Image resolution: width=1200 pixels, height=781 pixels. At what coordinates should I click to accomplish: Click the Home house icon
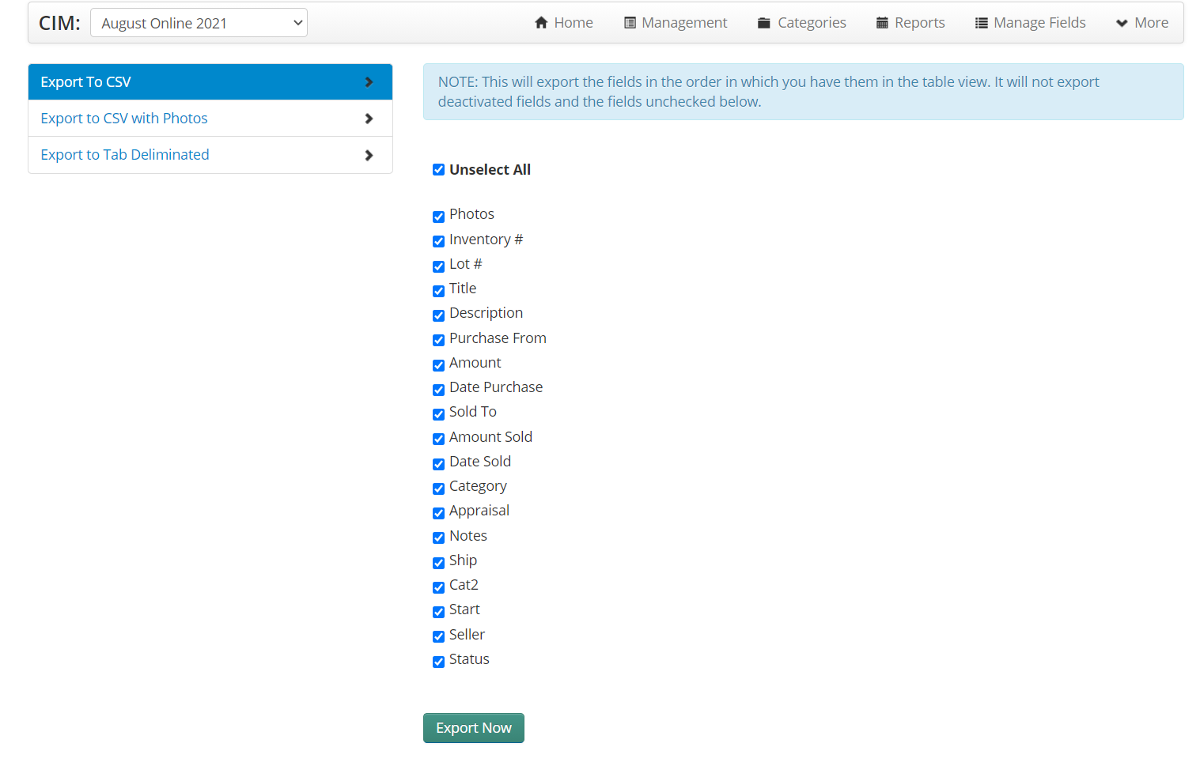click(541, 23)
